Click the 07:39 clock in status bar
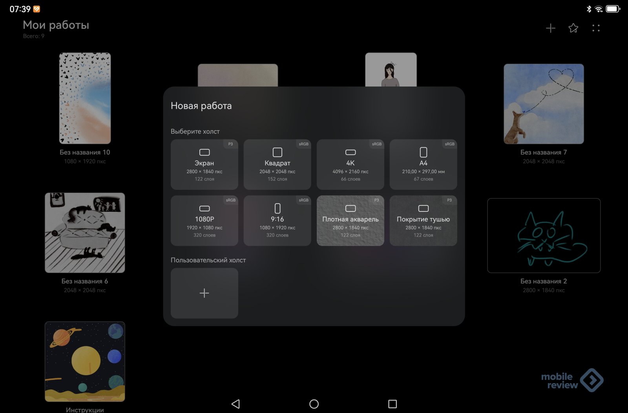The height and width of the screenshot is (413, 628). (x=20, y=9)
